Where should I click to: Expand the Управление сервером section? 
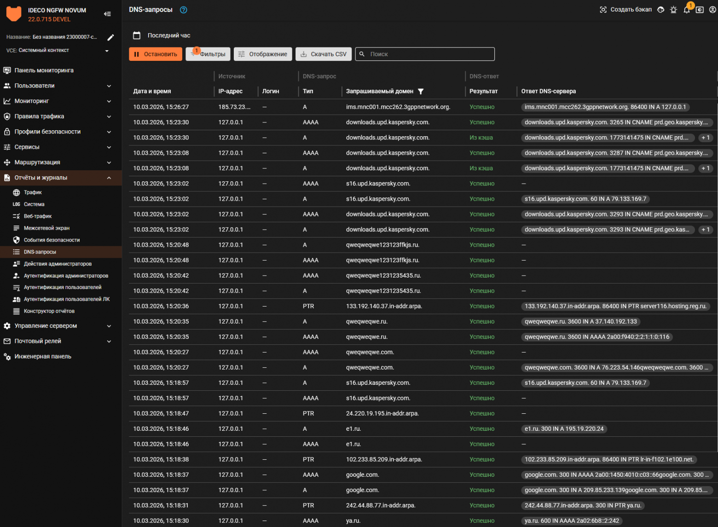click(x=109, y=326)
